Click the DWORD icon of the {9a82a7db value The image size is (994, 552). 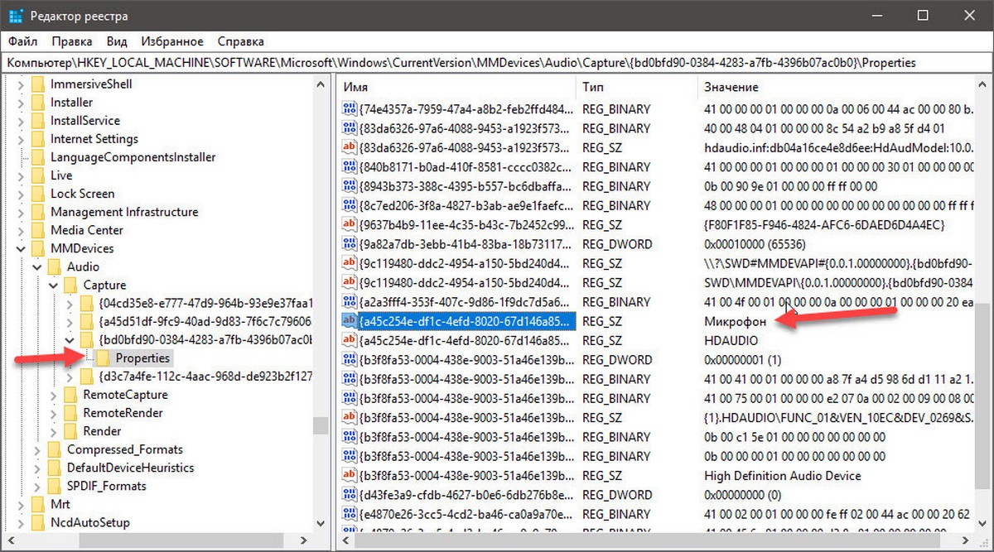pos(350,244)
